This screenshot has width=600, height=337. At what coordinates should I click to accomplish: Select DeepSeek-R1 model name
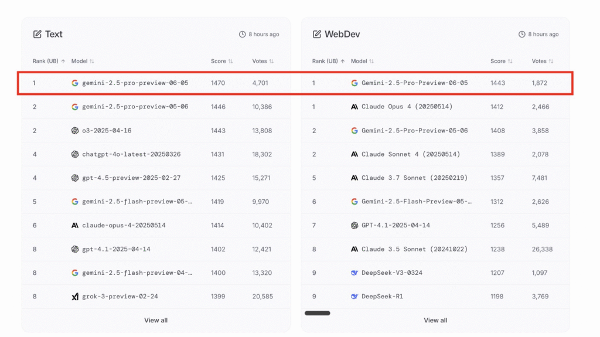click(x=382, y=297)
